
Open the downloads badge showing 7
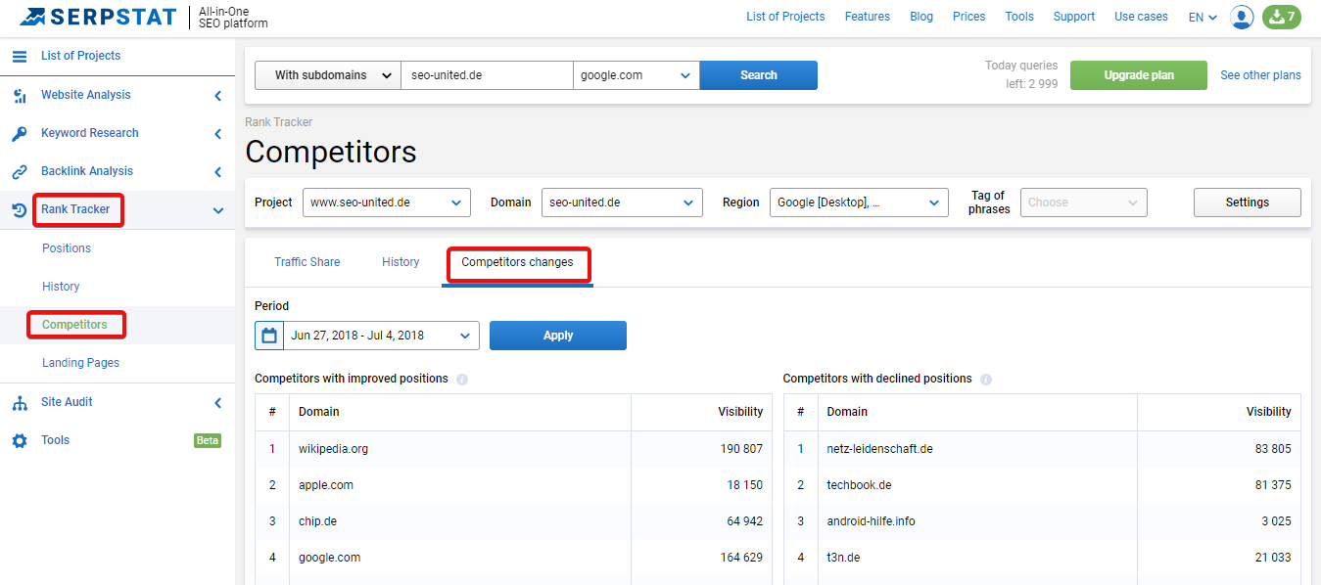[1281, 17]
